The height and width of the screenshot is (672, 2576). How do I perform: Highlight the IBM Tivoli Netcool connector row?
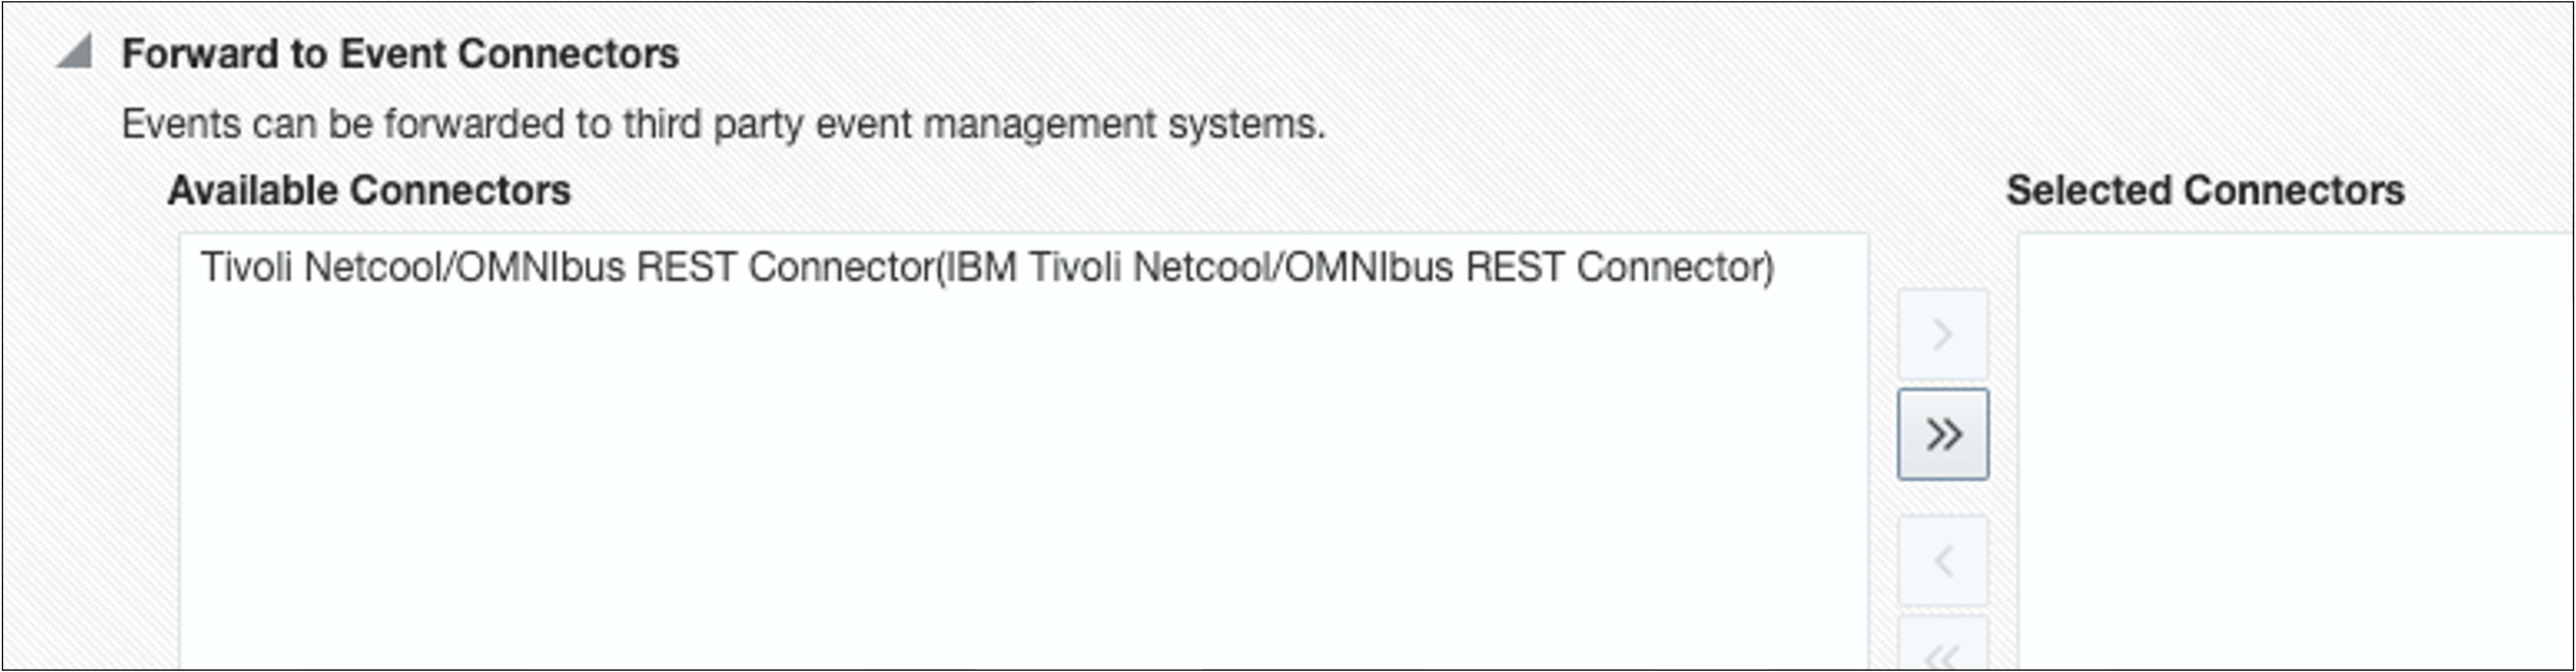point(987,268)
